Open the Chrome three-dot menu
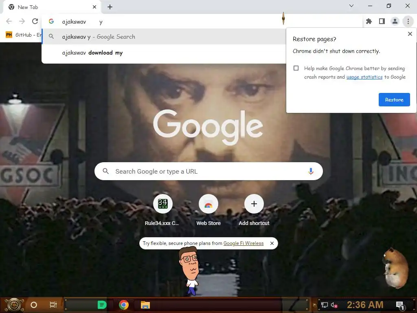Image resolution: width=417 pixels, height=313 pixels. tap(408, 21)
